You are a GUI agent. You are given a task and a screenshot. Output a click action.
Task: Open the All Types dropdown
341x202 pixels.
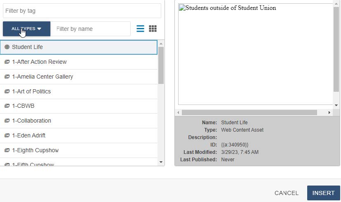pyautogui.click(x=26, y=29)
